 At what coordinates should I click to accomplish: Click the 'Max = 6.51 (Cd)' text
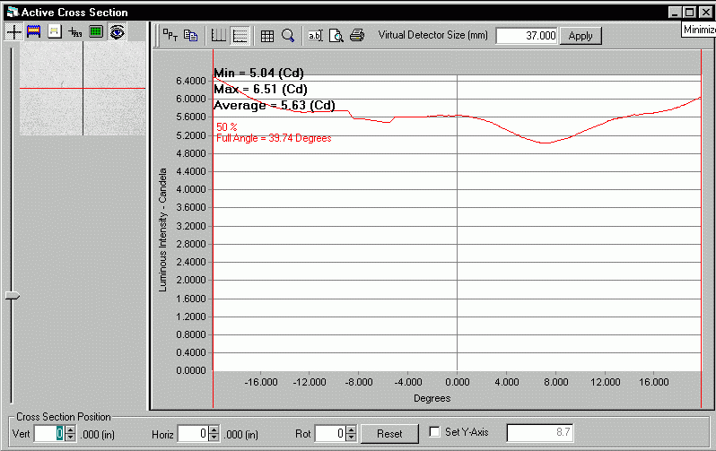[x=260, y=89]
